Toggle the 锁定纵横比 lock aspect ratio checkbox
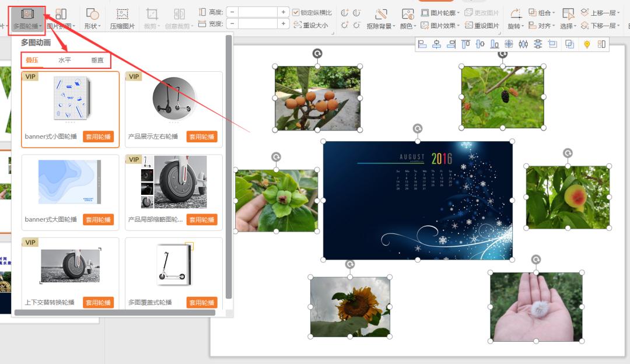The width and height of the screenshot is (630, 364). 296,12
